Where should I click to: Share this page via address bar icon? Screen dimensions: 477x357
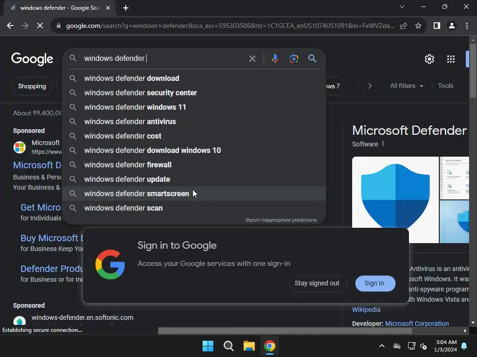tap(403, 26)
